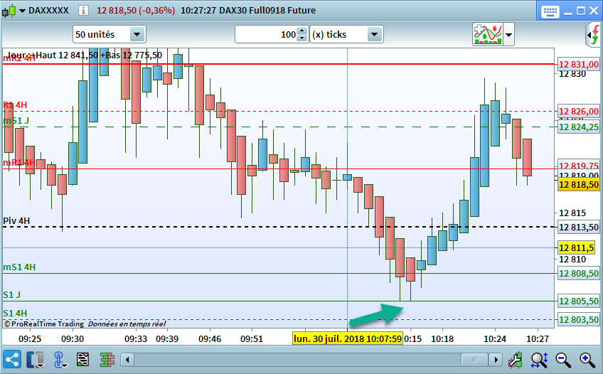The height and width of the screenshot is (374, 603).
Task: Open the order book bars icon
Action: pyautogui.click(x=107, y=360)
